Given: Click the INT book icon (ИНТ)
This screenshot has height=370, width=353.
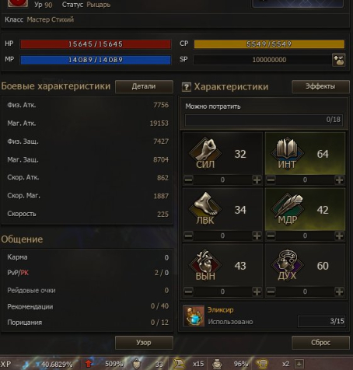Looking at the screenshot, I should 287,152.
